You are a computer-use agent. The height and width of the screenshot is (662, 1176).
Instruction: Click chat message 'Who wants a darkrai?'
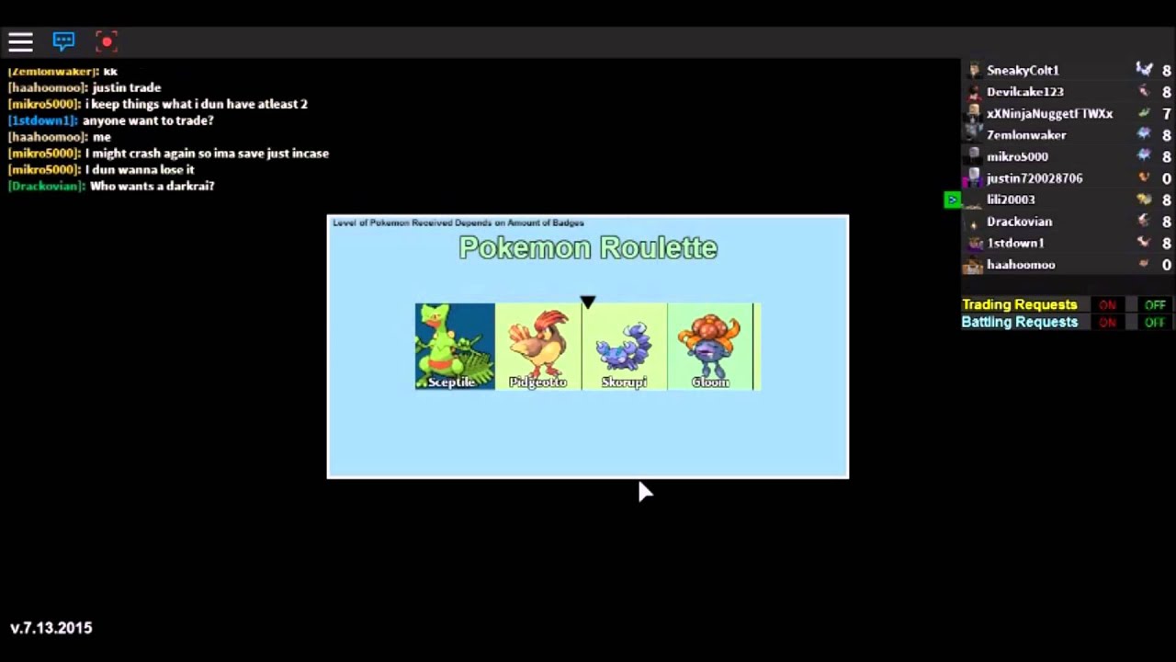152,186
